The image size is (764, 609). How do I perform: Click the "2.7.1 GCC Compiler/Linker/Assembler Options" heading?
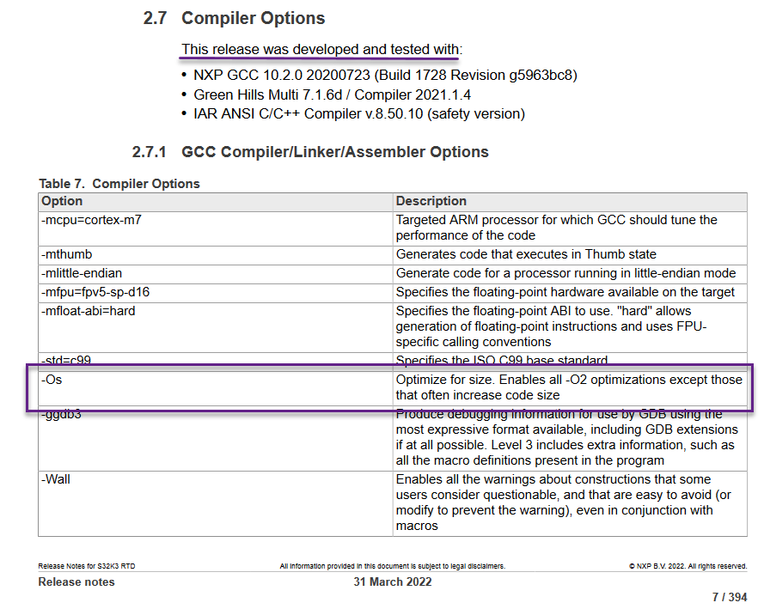(309, 152)
